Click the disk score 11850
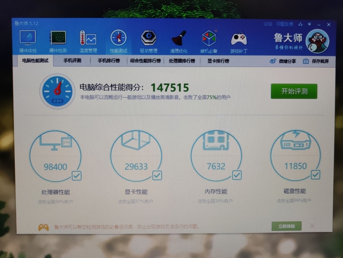 (295, 166)
